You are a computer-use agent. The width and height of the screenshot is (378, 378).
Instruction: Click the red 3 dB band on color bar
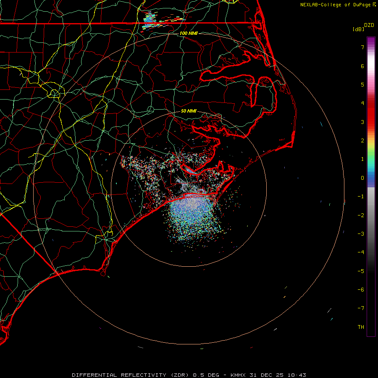click(371, 122)
